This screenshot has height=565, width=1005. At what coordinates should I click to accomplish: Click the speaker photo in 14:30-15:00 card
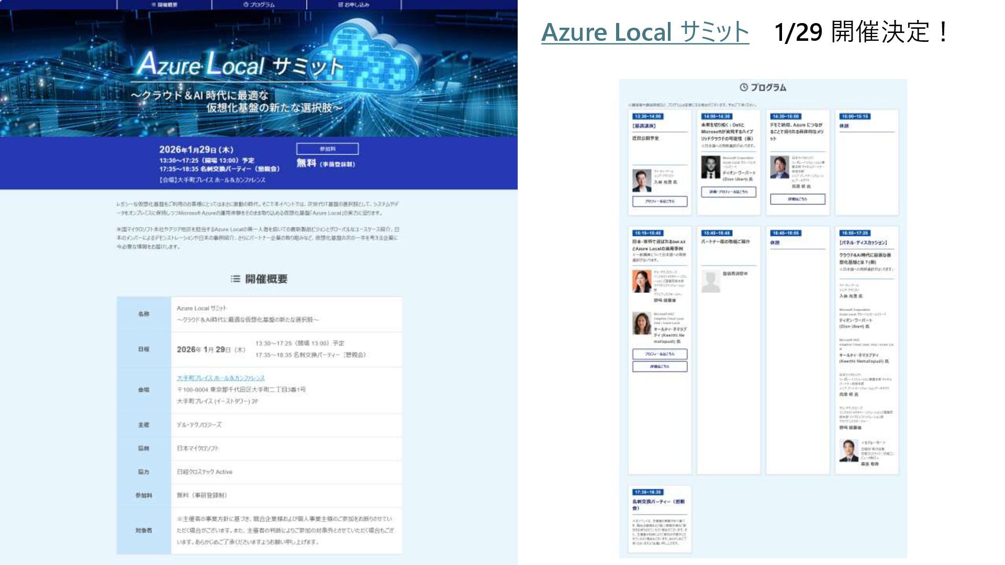coord(779,167)
